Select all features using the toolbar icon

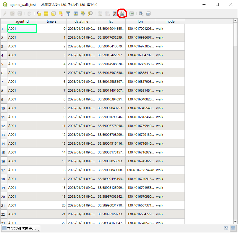click(x=46, y=14)
